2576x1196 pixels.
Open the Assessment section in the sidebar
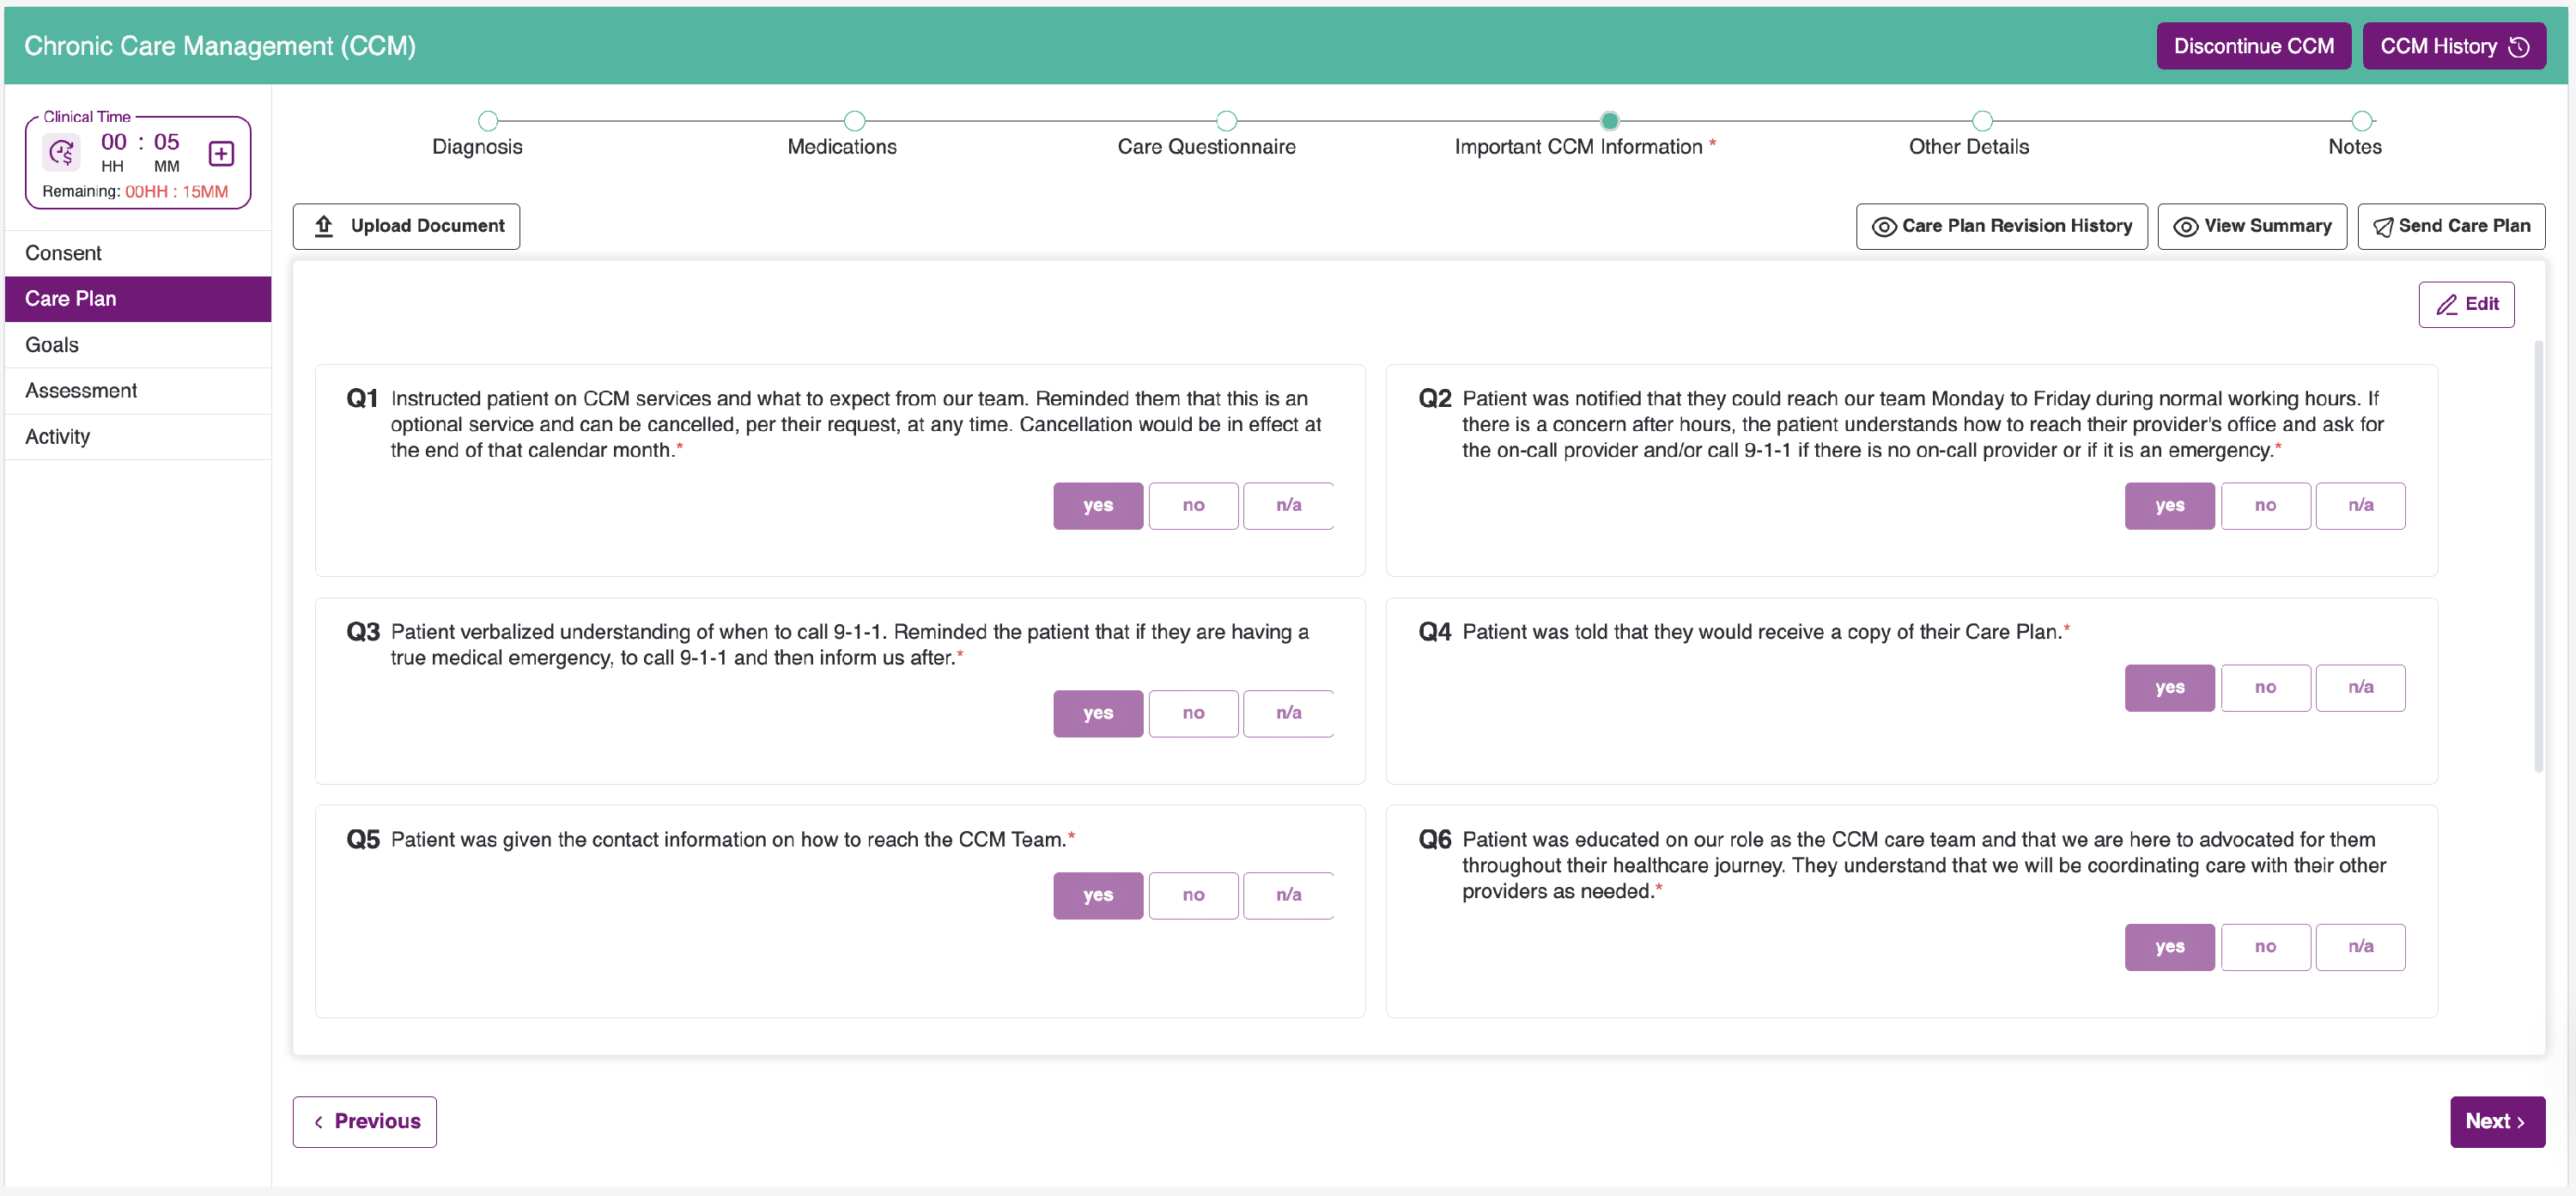(x=81, y=391)
